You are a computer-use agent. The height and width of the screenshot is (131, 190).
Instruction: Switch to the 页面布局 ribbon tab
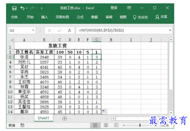pyautogui.click(x=62, y=17)
